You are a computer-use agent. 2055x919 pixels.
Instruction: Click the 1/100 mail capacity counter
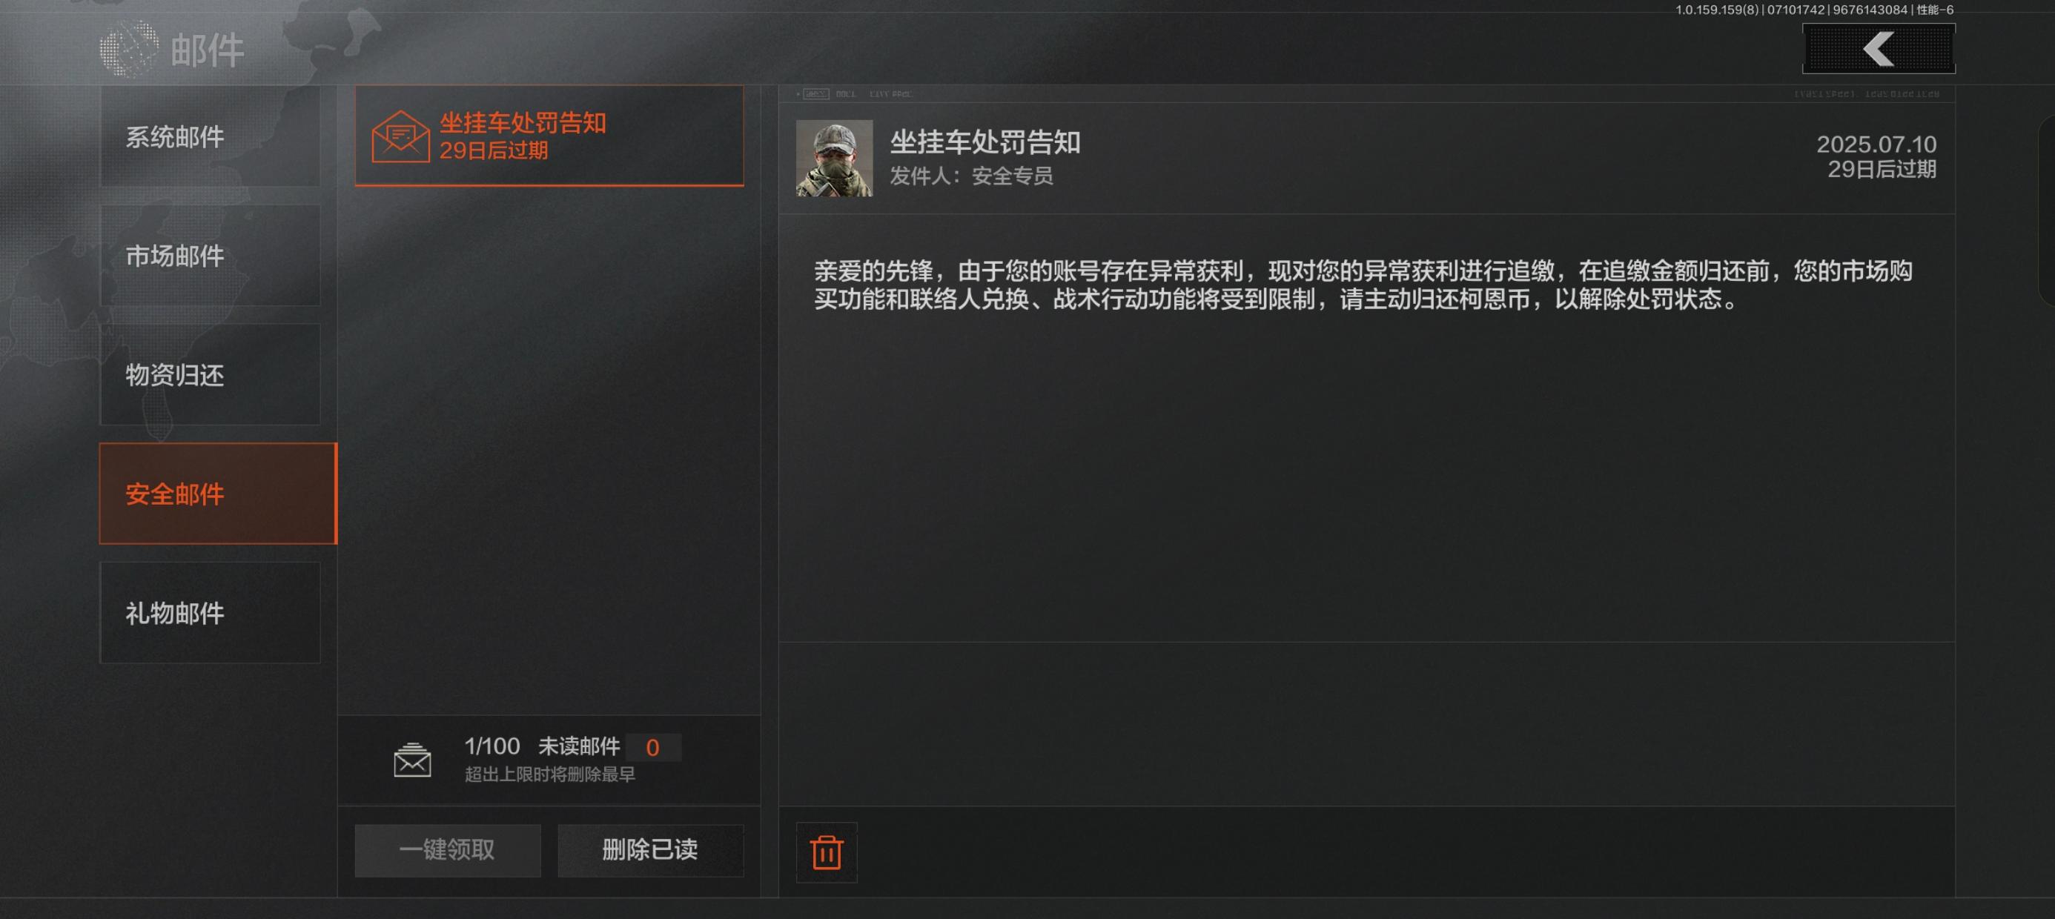[x=492, y=746]
